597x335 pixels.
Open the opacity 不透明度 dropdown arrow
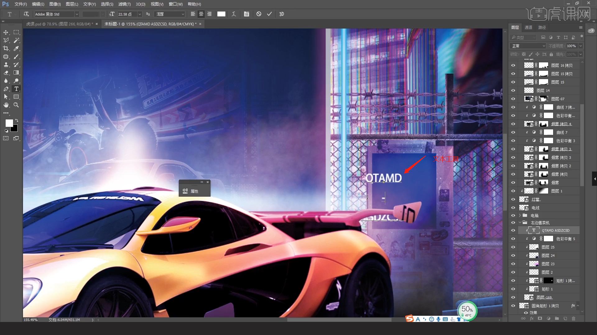(580, 46)
